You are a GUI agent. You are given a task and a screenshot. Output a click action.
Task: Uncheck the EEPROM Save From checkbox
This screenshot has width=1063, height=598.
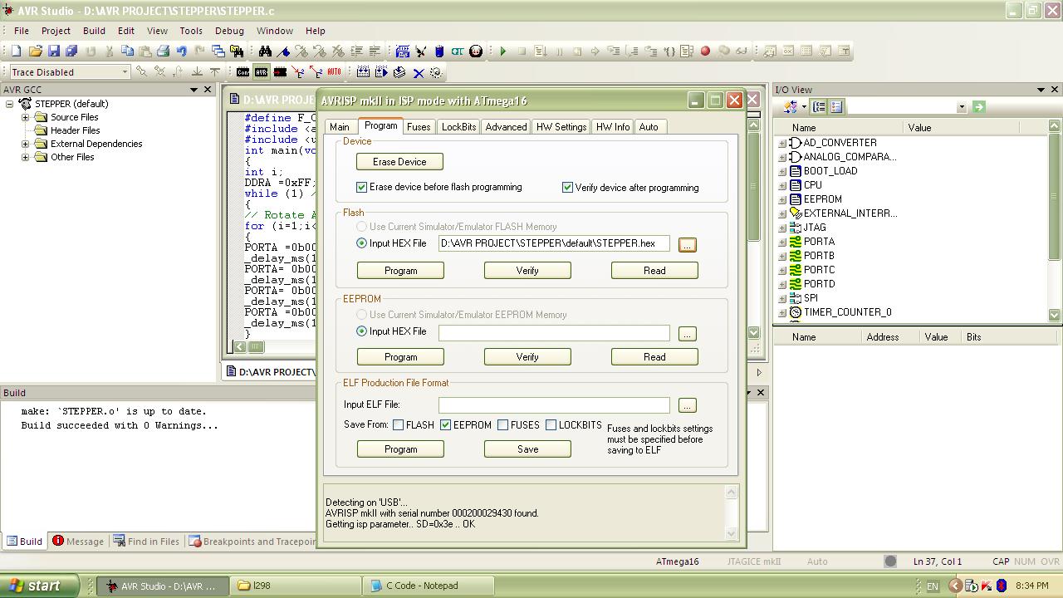446,425
